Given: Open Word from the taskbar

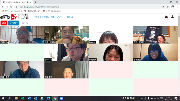Looking at the screenshot, I should (29, 98).
